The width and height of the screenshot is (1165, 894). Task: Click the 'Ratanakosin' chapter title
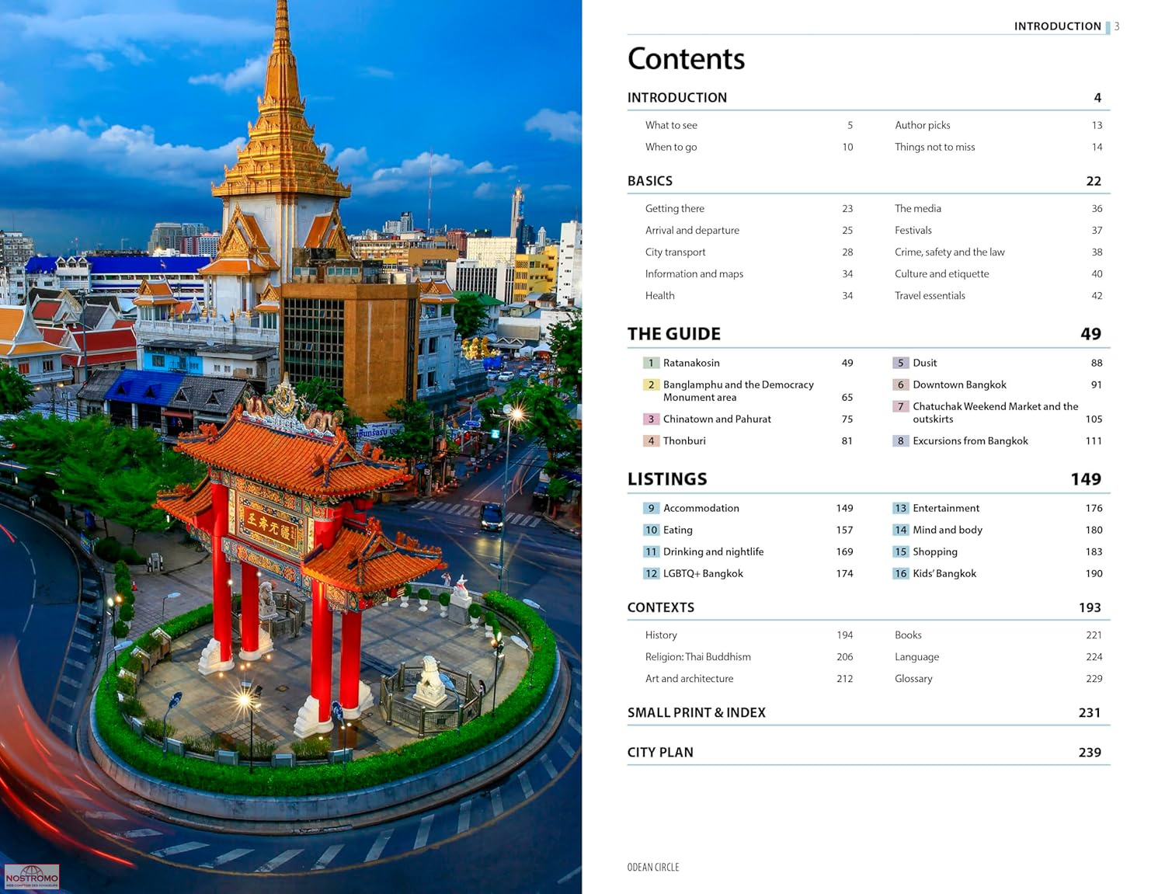(x=691, y=363)
